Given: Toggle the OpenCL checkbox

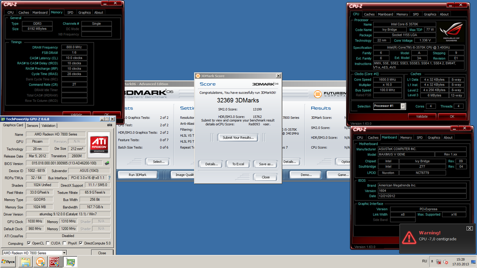Looking at the screenshot, I should click(x=29, y=243).
